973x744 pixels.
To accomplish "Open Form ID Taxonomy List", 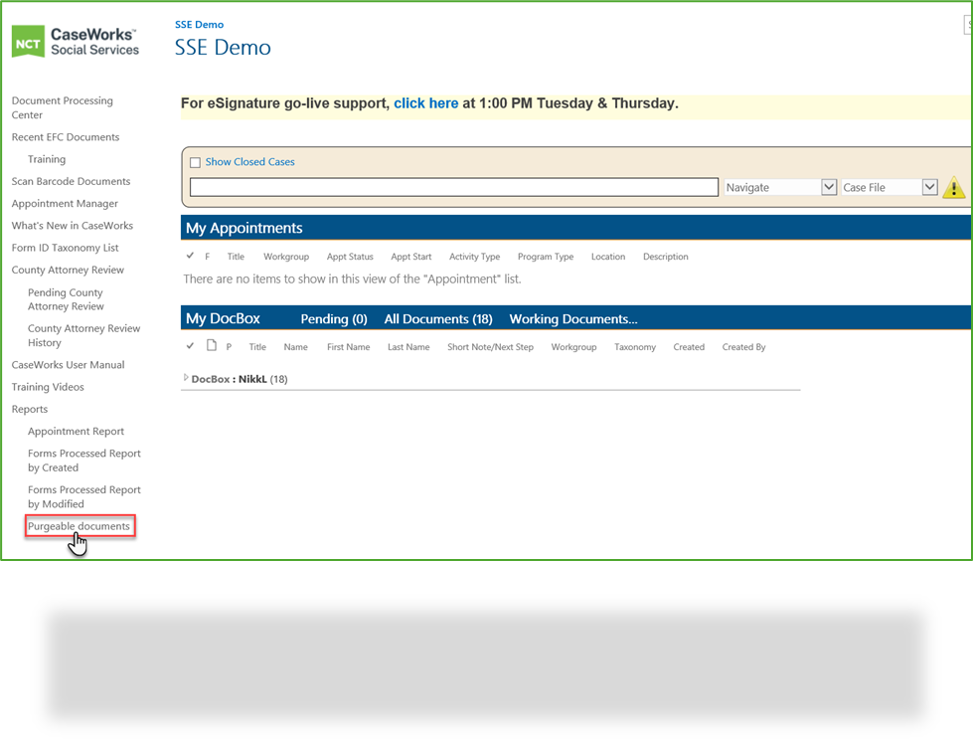I will 66,248.
